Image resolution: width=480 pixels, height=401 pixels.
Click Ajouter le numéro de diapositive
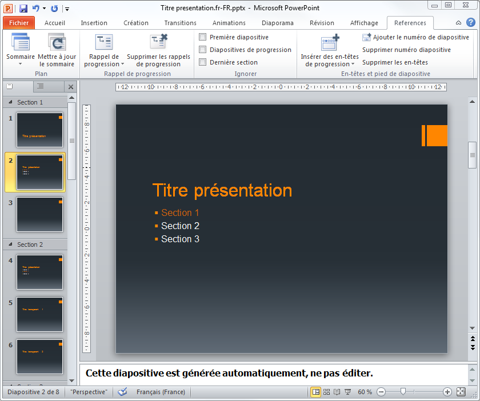[x=415, y=37]
